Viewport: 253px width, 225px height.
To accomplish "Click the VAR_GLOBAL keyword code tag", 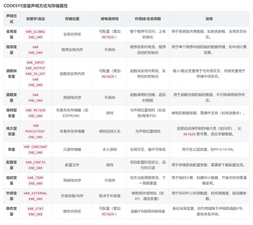I will click(x=35, y=31).
